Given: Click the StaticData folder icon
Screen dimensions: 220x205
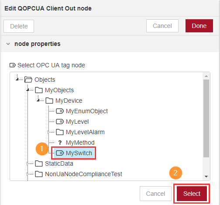Looking at the screenshot, I should (39, 163).
